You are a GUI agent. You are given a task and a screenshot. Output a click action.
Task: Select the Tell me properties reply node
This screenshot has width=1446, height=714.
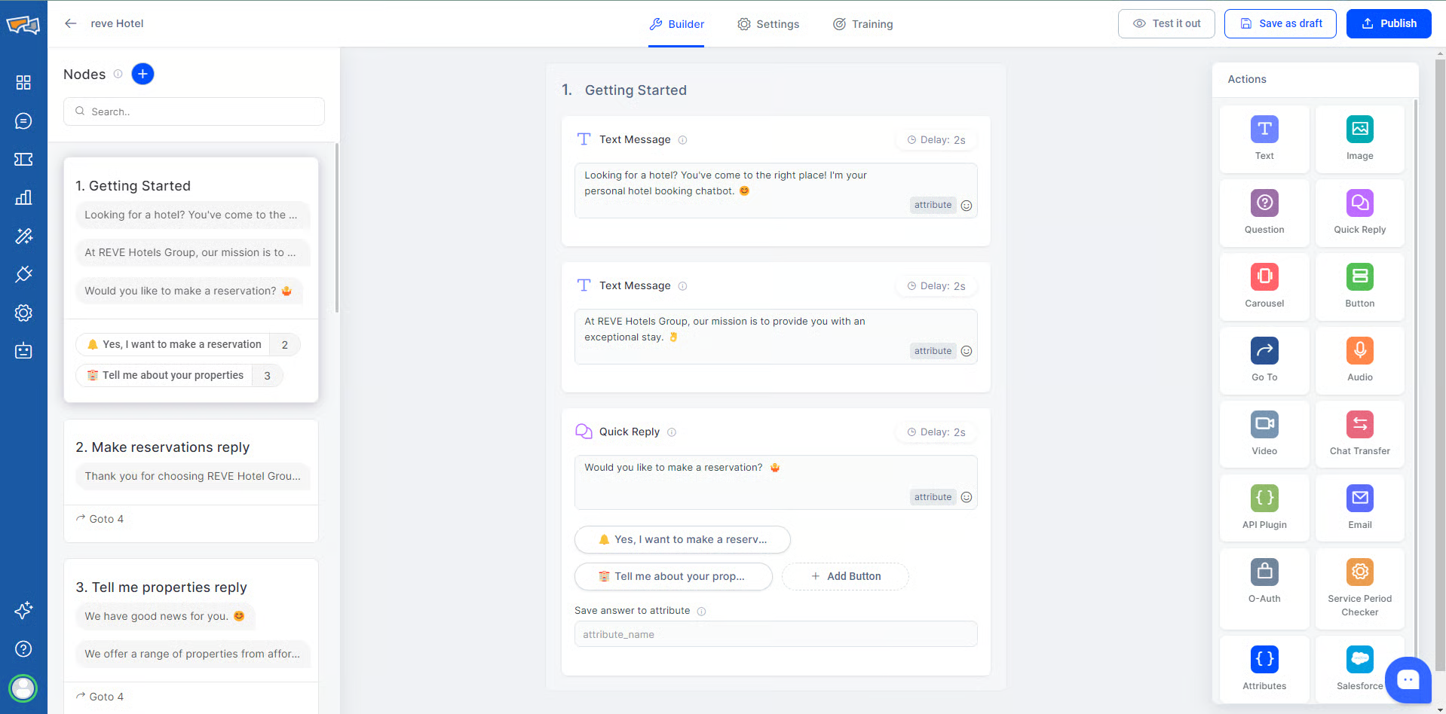[x=191, y=636]
